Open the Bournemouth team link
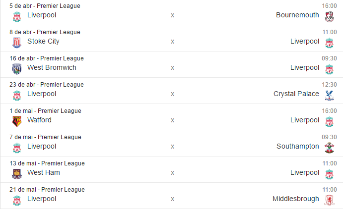This screenshot has width=343, height=209. (297, 15)
